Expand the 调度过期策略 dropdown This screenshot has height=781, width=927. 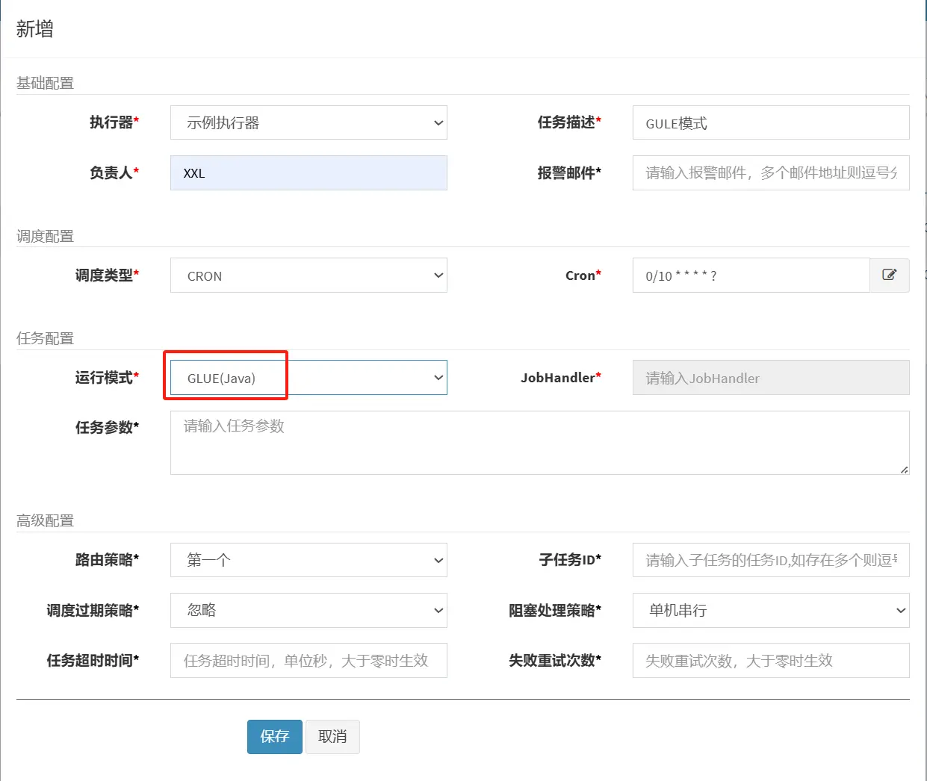point(308,610)
